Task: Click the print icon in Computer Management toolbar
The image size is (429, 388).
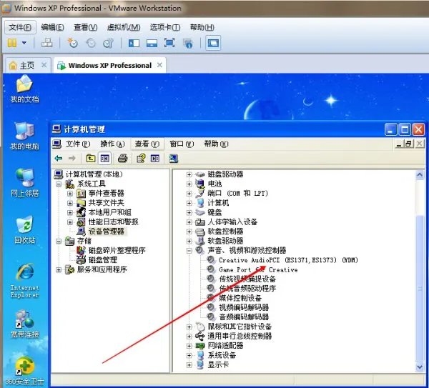Action: coord(122,158)
